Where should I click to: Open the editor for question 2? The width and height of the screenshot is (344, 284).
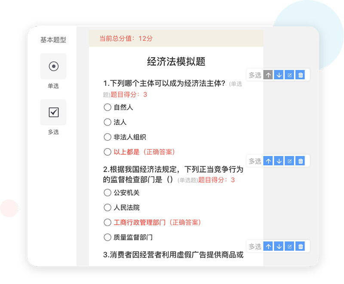pyautogui.click(x=290, y=161)
